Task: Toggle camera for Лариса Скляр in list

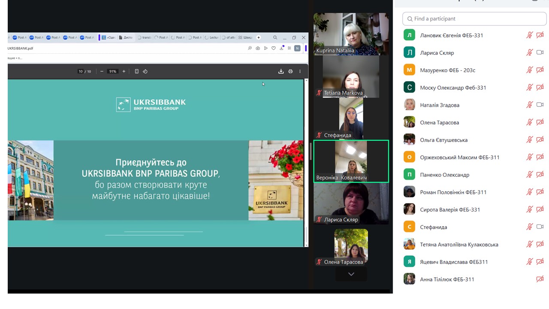Action: [x=540, y=53]
